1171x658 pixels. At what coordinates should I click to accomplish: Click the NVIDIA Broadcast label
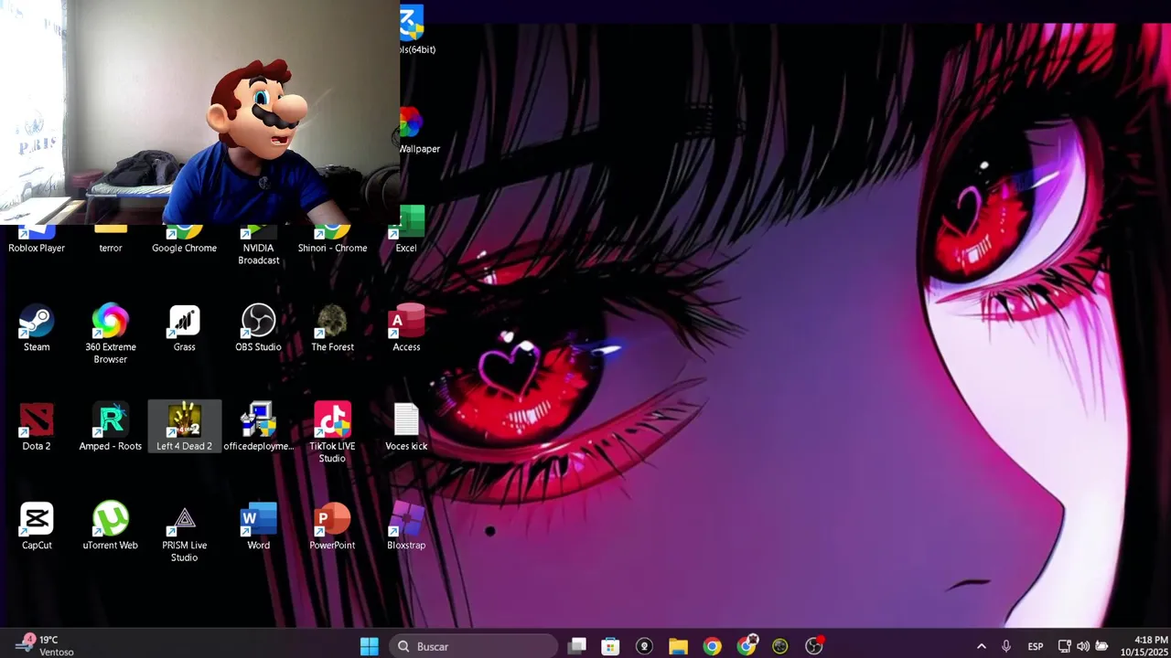point(258,254)
